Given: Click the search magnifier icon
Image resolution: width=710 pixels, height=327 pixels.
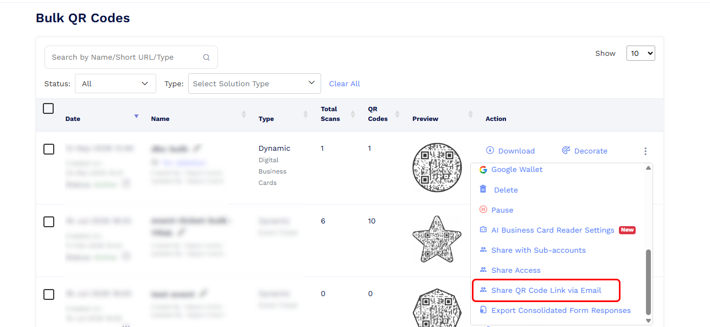Looking at the screenshot, I should click(206, 57).
